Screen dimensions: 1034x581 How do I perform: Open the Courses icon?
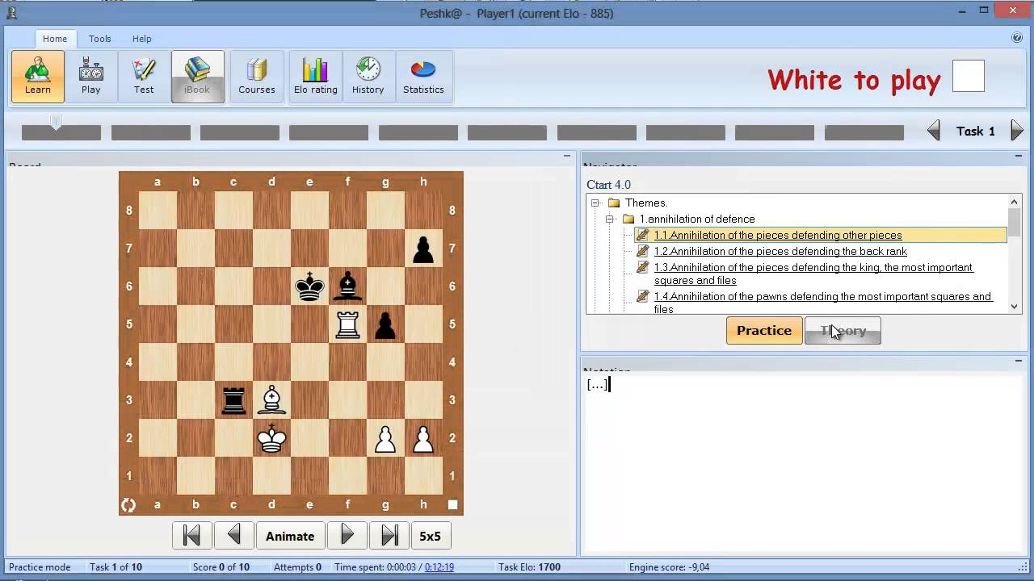click(x=257, y=77)
